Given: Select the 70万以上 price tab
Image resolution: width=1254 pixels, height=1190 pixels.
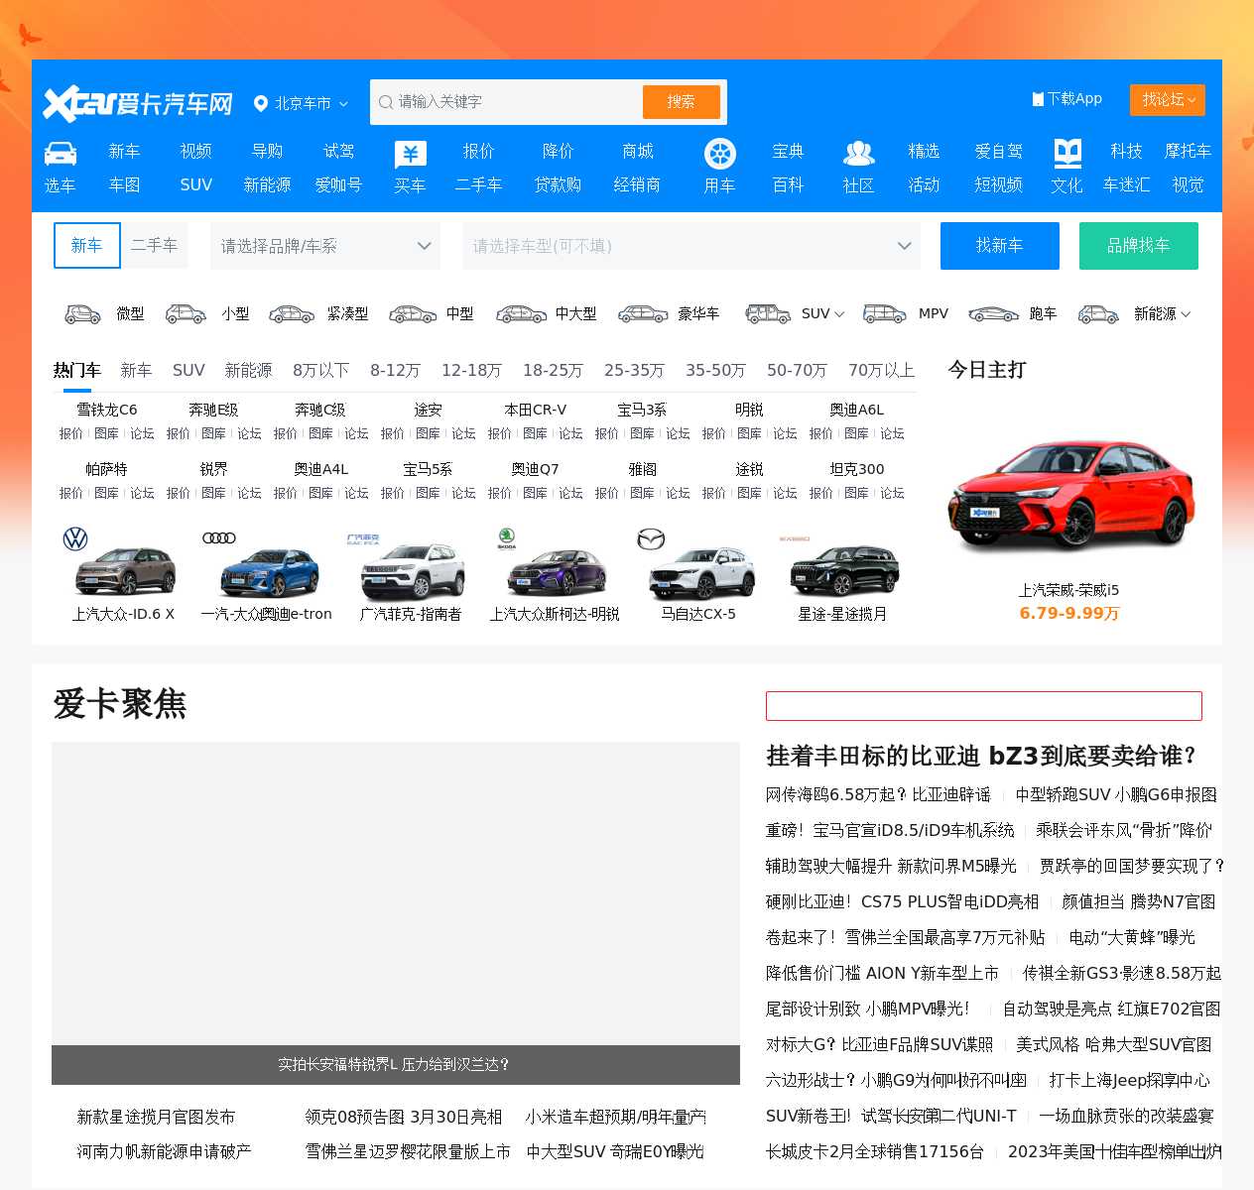Looking at the screenshot, I should pyautogui.click(x=881, y=370).
